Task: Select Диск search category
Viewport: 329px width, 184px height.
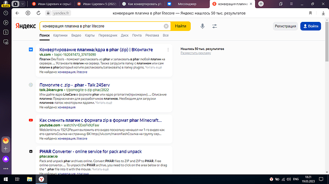Action: click(x=124, y=35)
